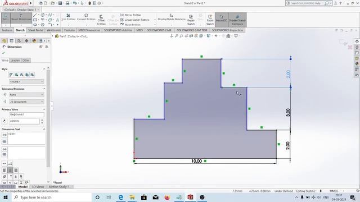
Task: Click the blue 2.00 dimension
Action: pos(289,74)
